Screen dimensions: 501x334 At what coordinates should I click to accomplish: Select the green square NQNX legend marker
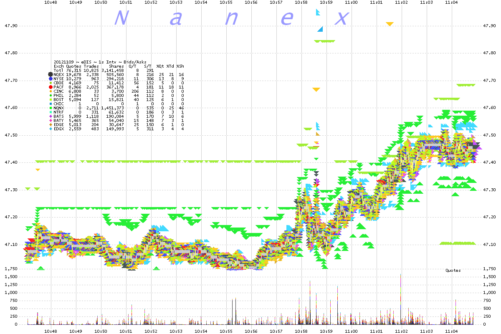coord(51,108)
